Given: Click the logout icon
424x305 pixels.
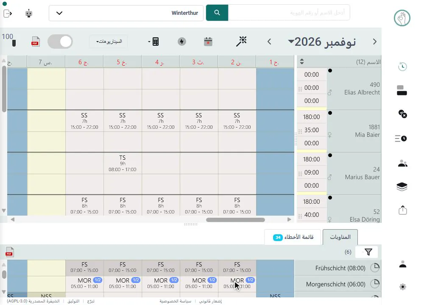Looking at the screenshot, I should tap(8, 13).
